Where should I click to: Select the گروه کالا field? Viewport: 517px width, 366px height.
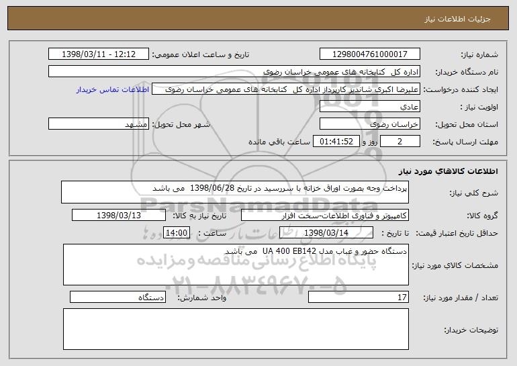coord(325,216)
